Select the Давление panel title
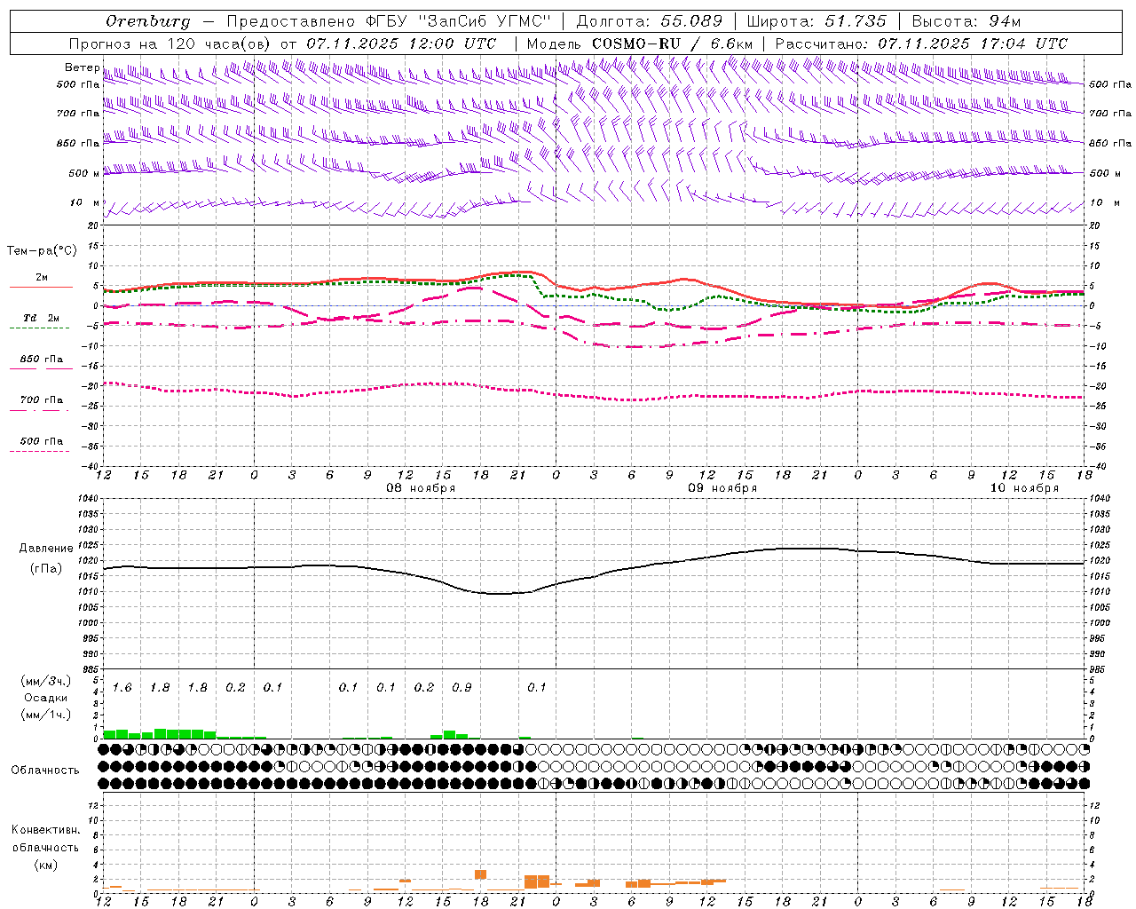Image resolution: width=1136 pixels, height=909 pixels. pos(46,549)
